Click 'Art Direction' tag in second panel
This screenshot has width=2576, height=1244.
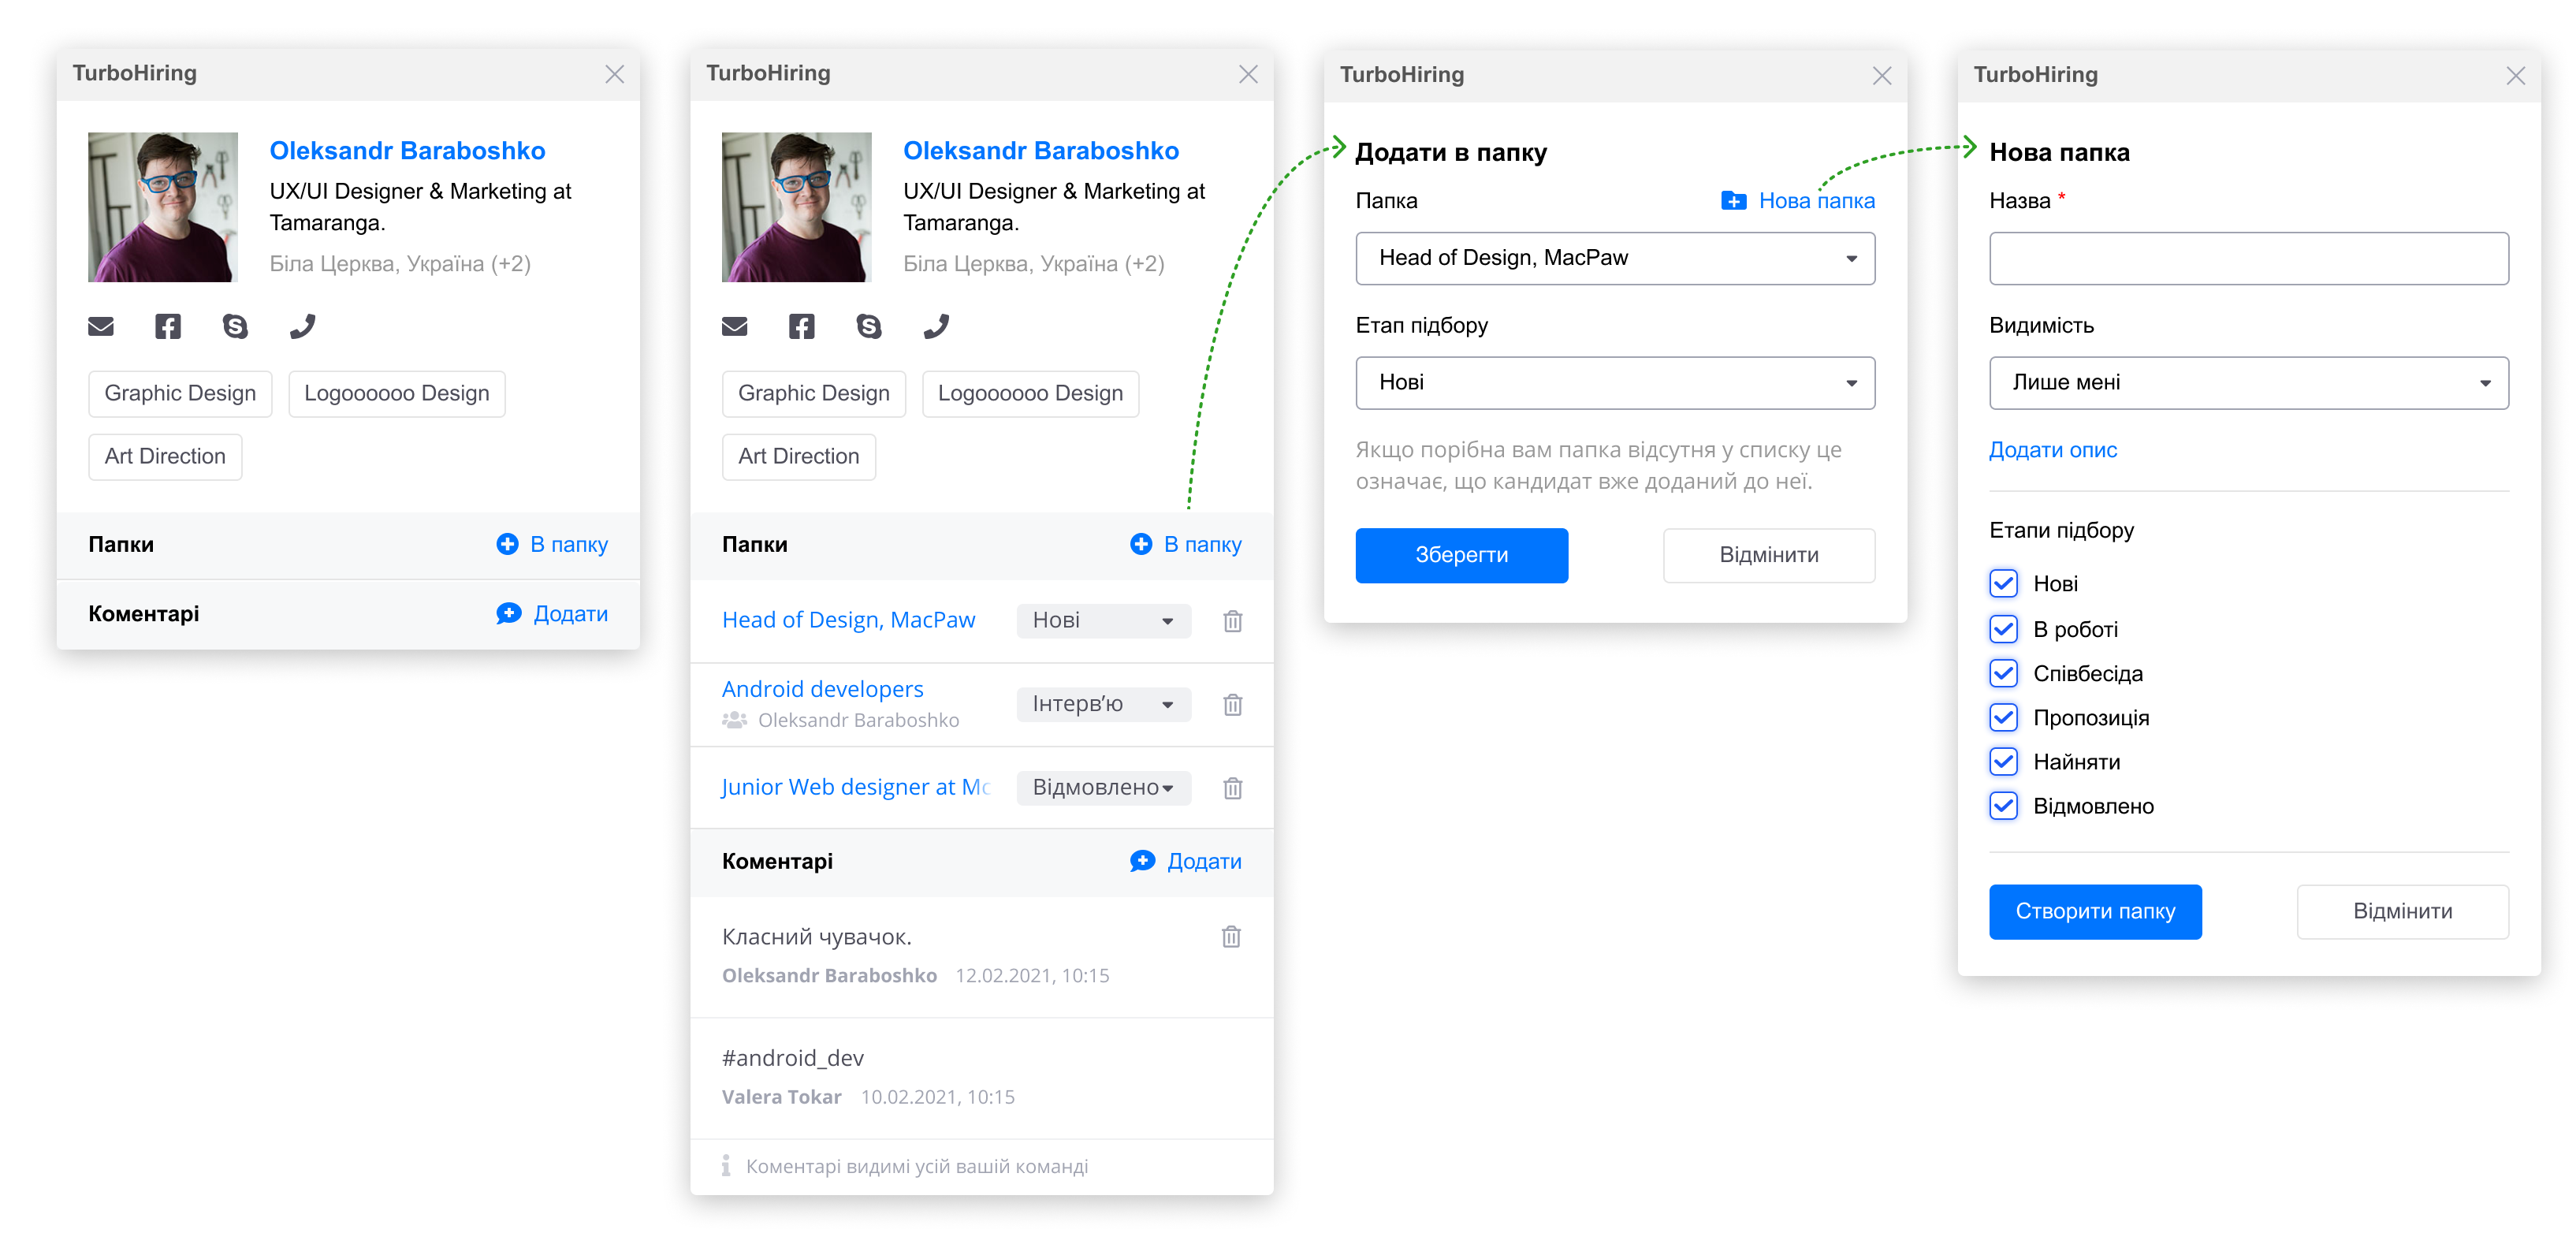point(799,456)
